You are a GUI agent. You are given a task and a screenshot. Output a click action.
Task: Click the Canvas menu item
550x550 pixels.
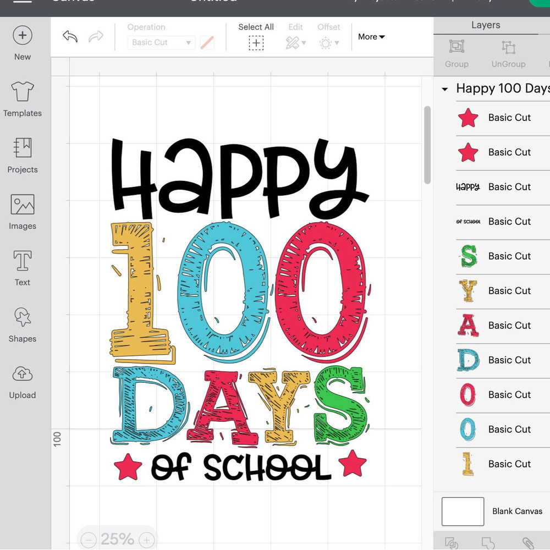[73, 2]
